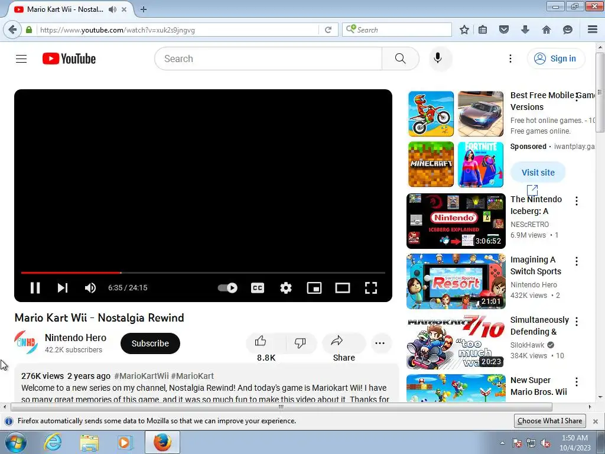Open Windows Explorer from taskbar
Screen dimensions: 605x454
click(89, 443)
